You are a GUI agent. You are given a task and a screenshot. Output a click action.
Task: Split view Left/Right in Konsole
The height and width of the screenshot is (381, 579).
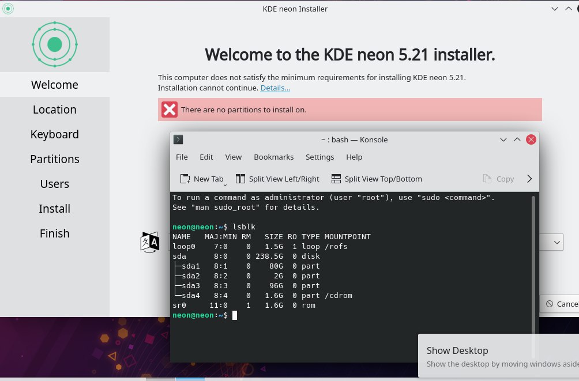point(277,179)
